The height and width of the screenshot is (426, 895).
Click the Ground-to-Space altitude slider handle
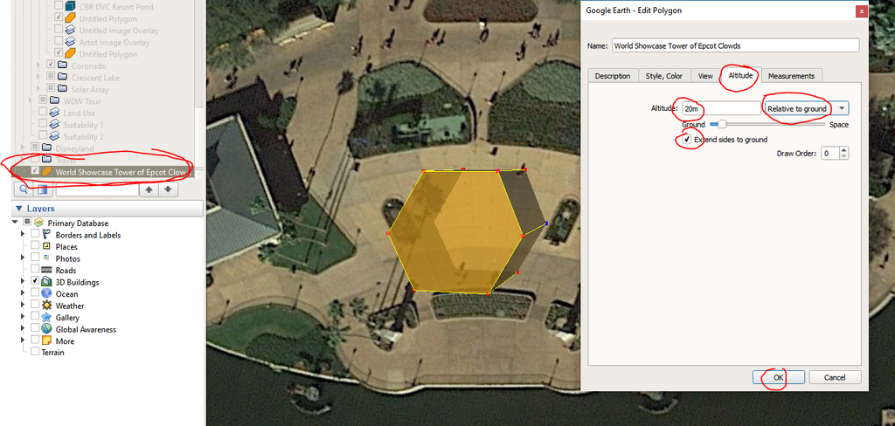pos(722,125)
